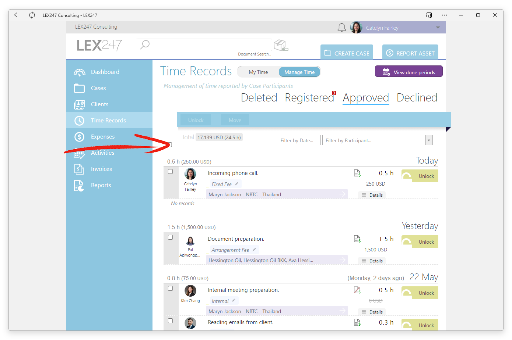Click the notification bell icon

(342, 28)
